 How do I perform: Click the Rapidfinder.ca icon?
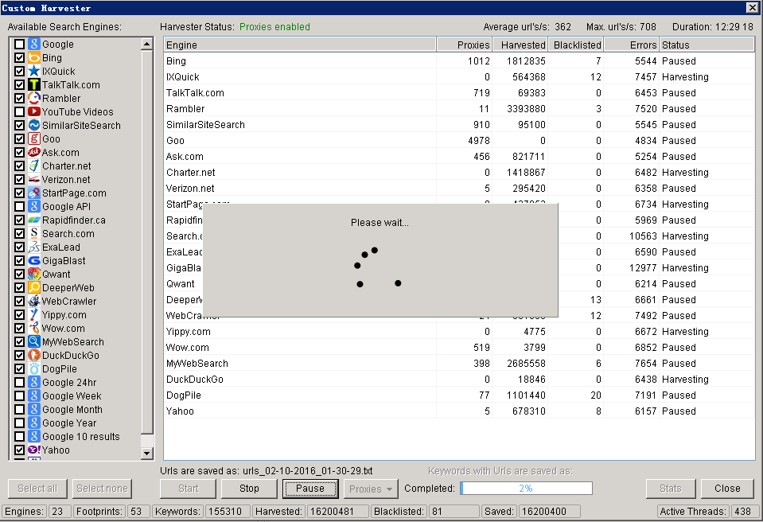(33, 220)
